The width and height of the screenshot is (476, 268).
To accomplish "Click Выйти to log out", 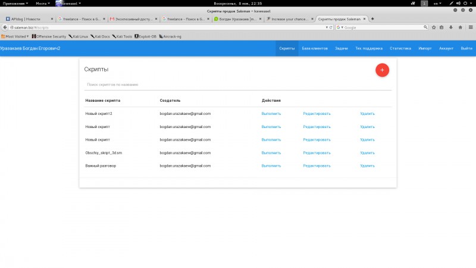I will pos(466,48).
